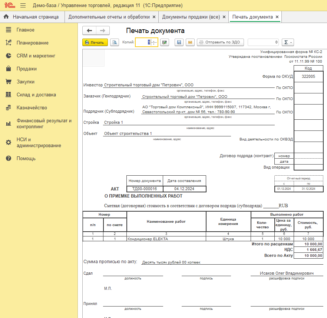Go back using the left arrow
The height and width of the screenshot is (318, 327).
(x=89, y=31)
